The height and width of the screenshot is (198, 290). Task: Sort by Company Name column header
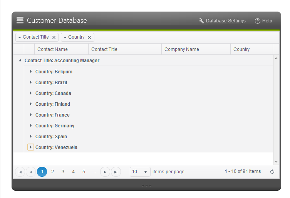point(182,49)
